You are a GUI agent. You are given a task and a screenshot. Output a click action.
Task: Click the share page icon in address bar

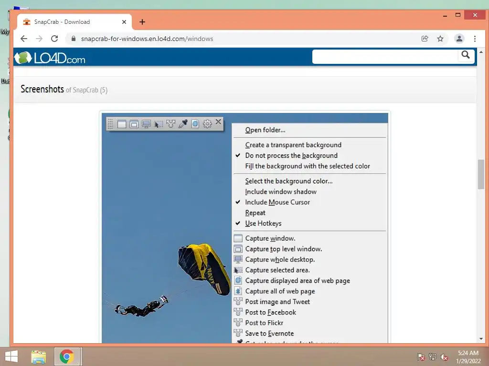pos(425,39)
